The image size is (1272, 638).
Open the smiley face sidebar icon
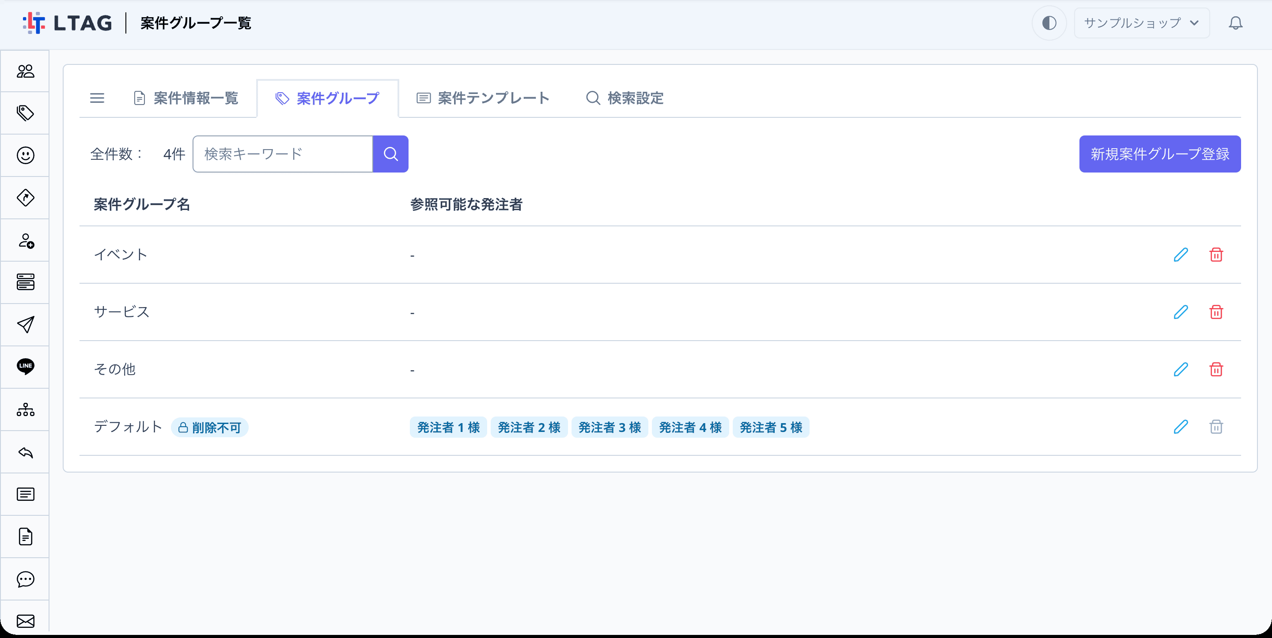[x=25, y=155]
